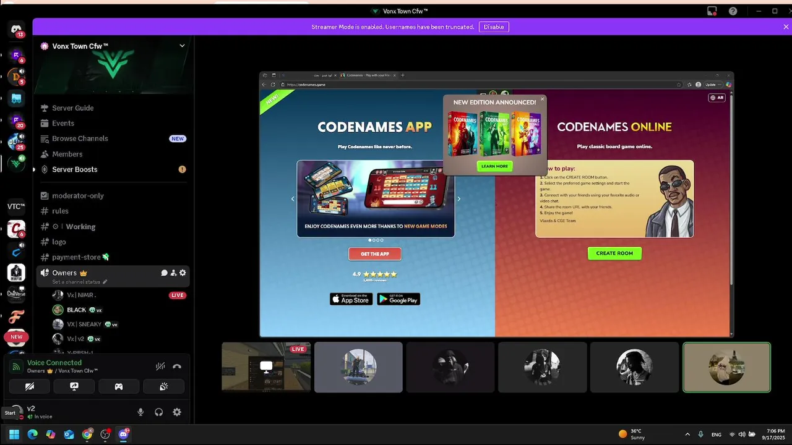
Task: Open Owners channel settings gear
Action: [x=183, y=273]
